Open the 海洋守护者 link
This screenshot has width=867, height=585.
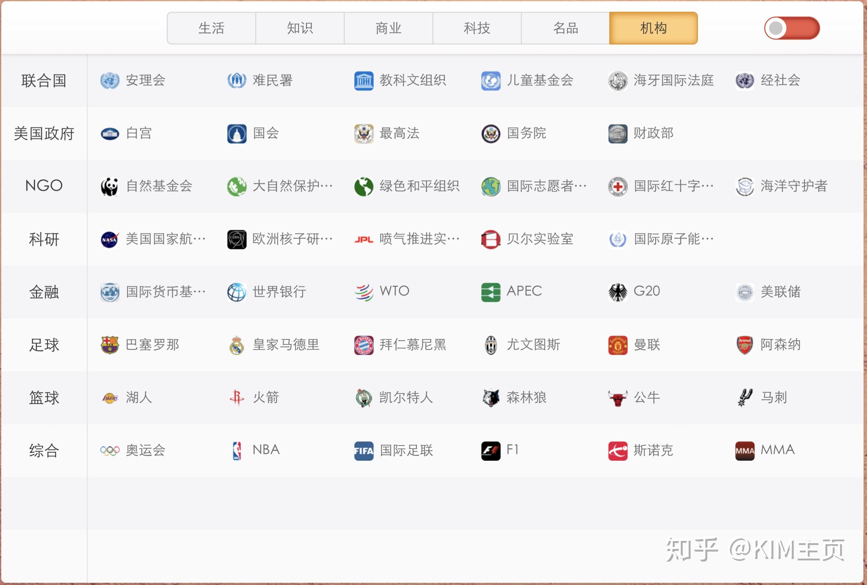coord(794,186)
